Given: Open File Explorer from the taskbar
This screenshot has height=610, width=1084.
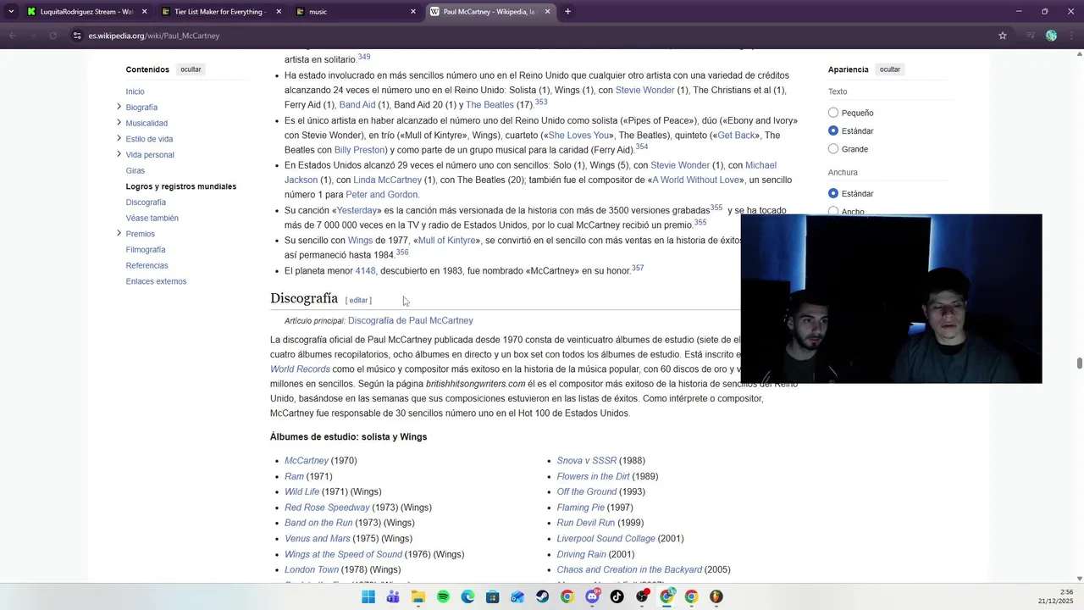Looking at the screenshot, I should 418,596.
